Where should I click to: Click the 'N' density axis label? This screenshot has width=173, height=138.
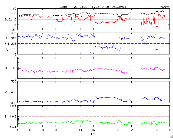pos(6,68)
